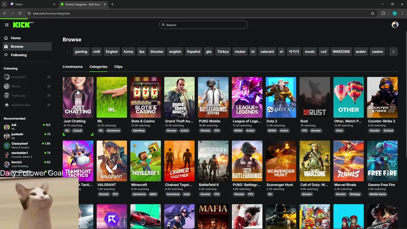Bookmark this page with the star
Image resolution: width=407 pixels, height=229 pixels.
[x=373, y=13]
